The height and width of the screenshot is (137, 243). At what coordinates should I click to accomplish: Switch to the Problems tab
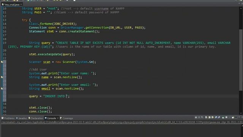[x=8, y=118]
